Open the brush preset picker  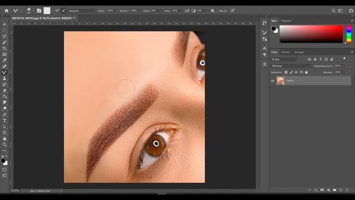pos(29,11)
